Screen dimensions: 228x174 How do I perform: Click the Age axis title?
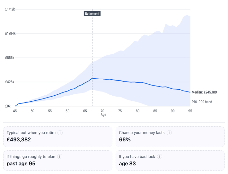click(x=103, y=115)
